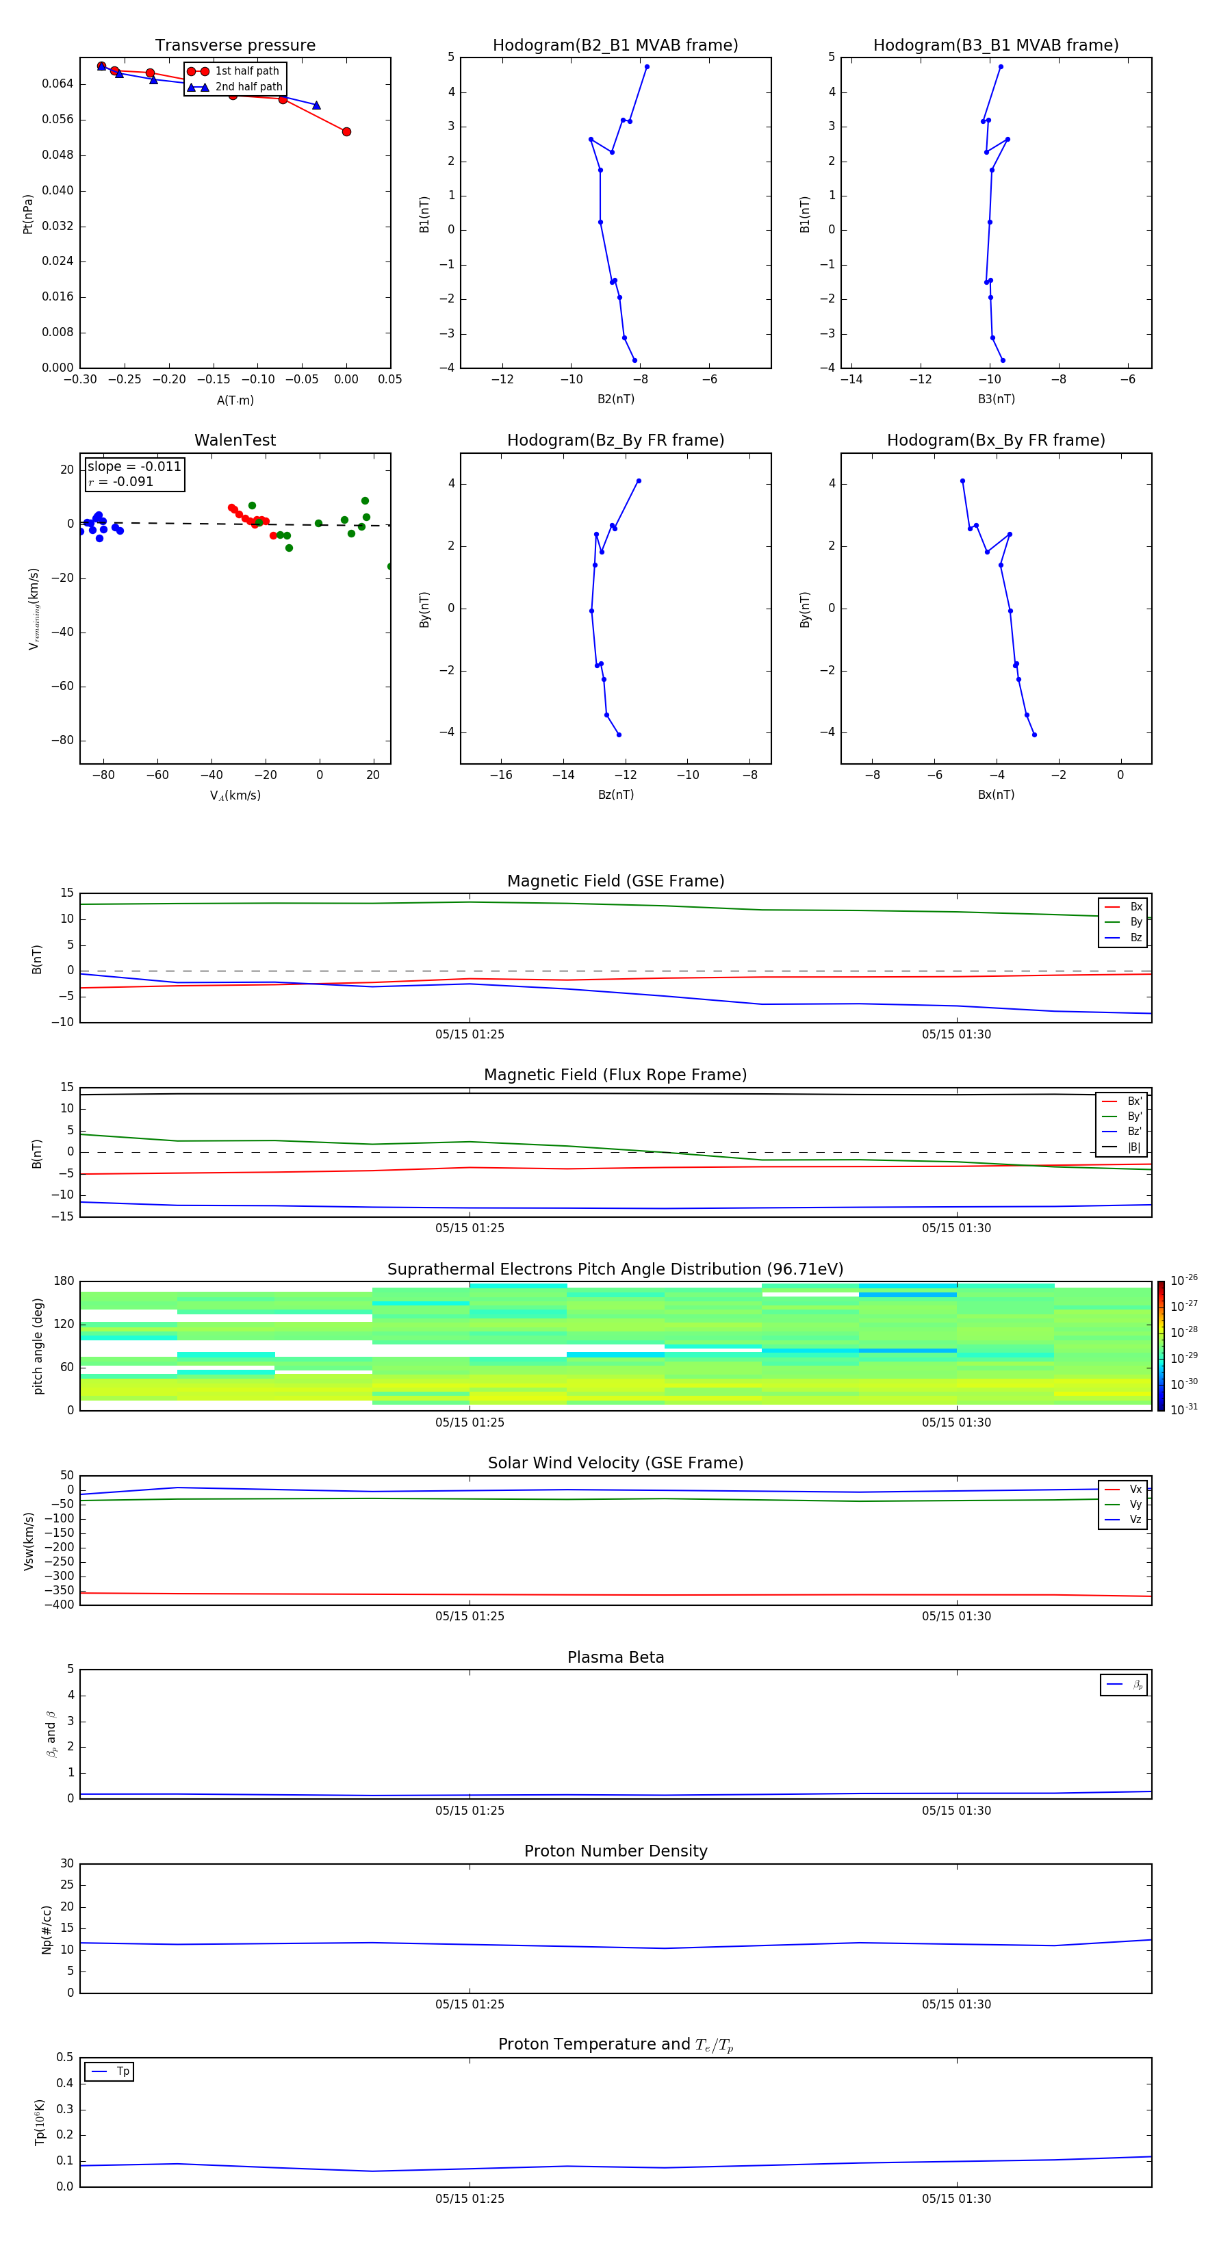
Task: Click the topmost point of the B2_B1 hodogram
Action: click(x=647, y=66)
